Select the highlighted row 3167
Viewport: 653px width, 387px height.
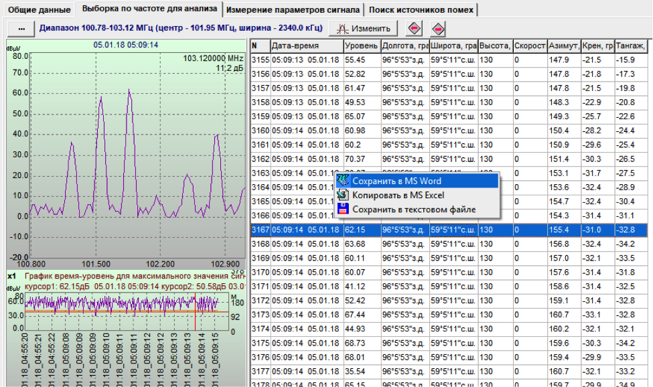(x=260, y=230)
